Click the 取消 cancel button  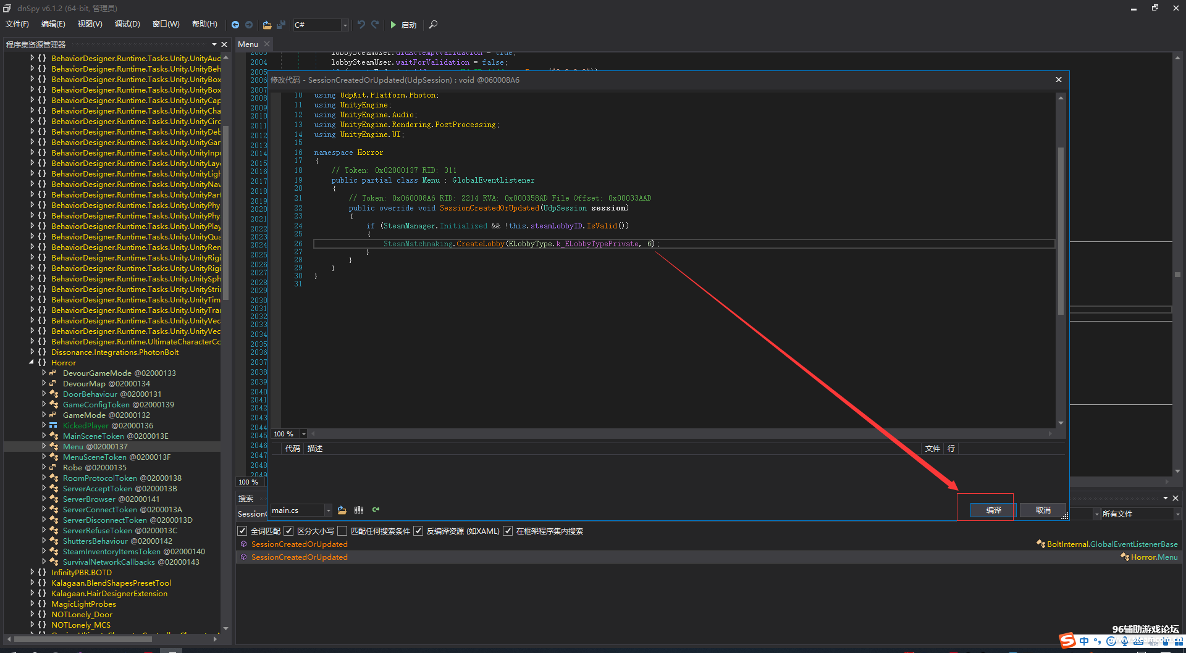pyautogui.click(x=1043, y=510)
